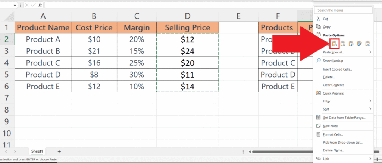Choose Insert Copied Cells
Image resolution: width=382 pixels, height=163 pixels.
[x=343, y=69]
